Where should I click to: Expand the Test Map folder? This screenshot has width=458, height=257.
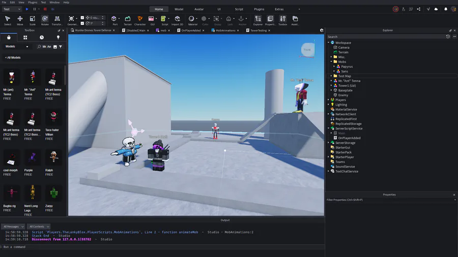tap(331, 76)
